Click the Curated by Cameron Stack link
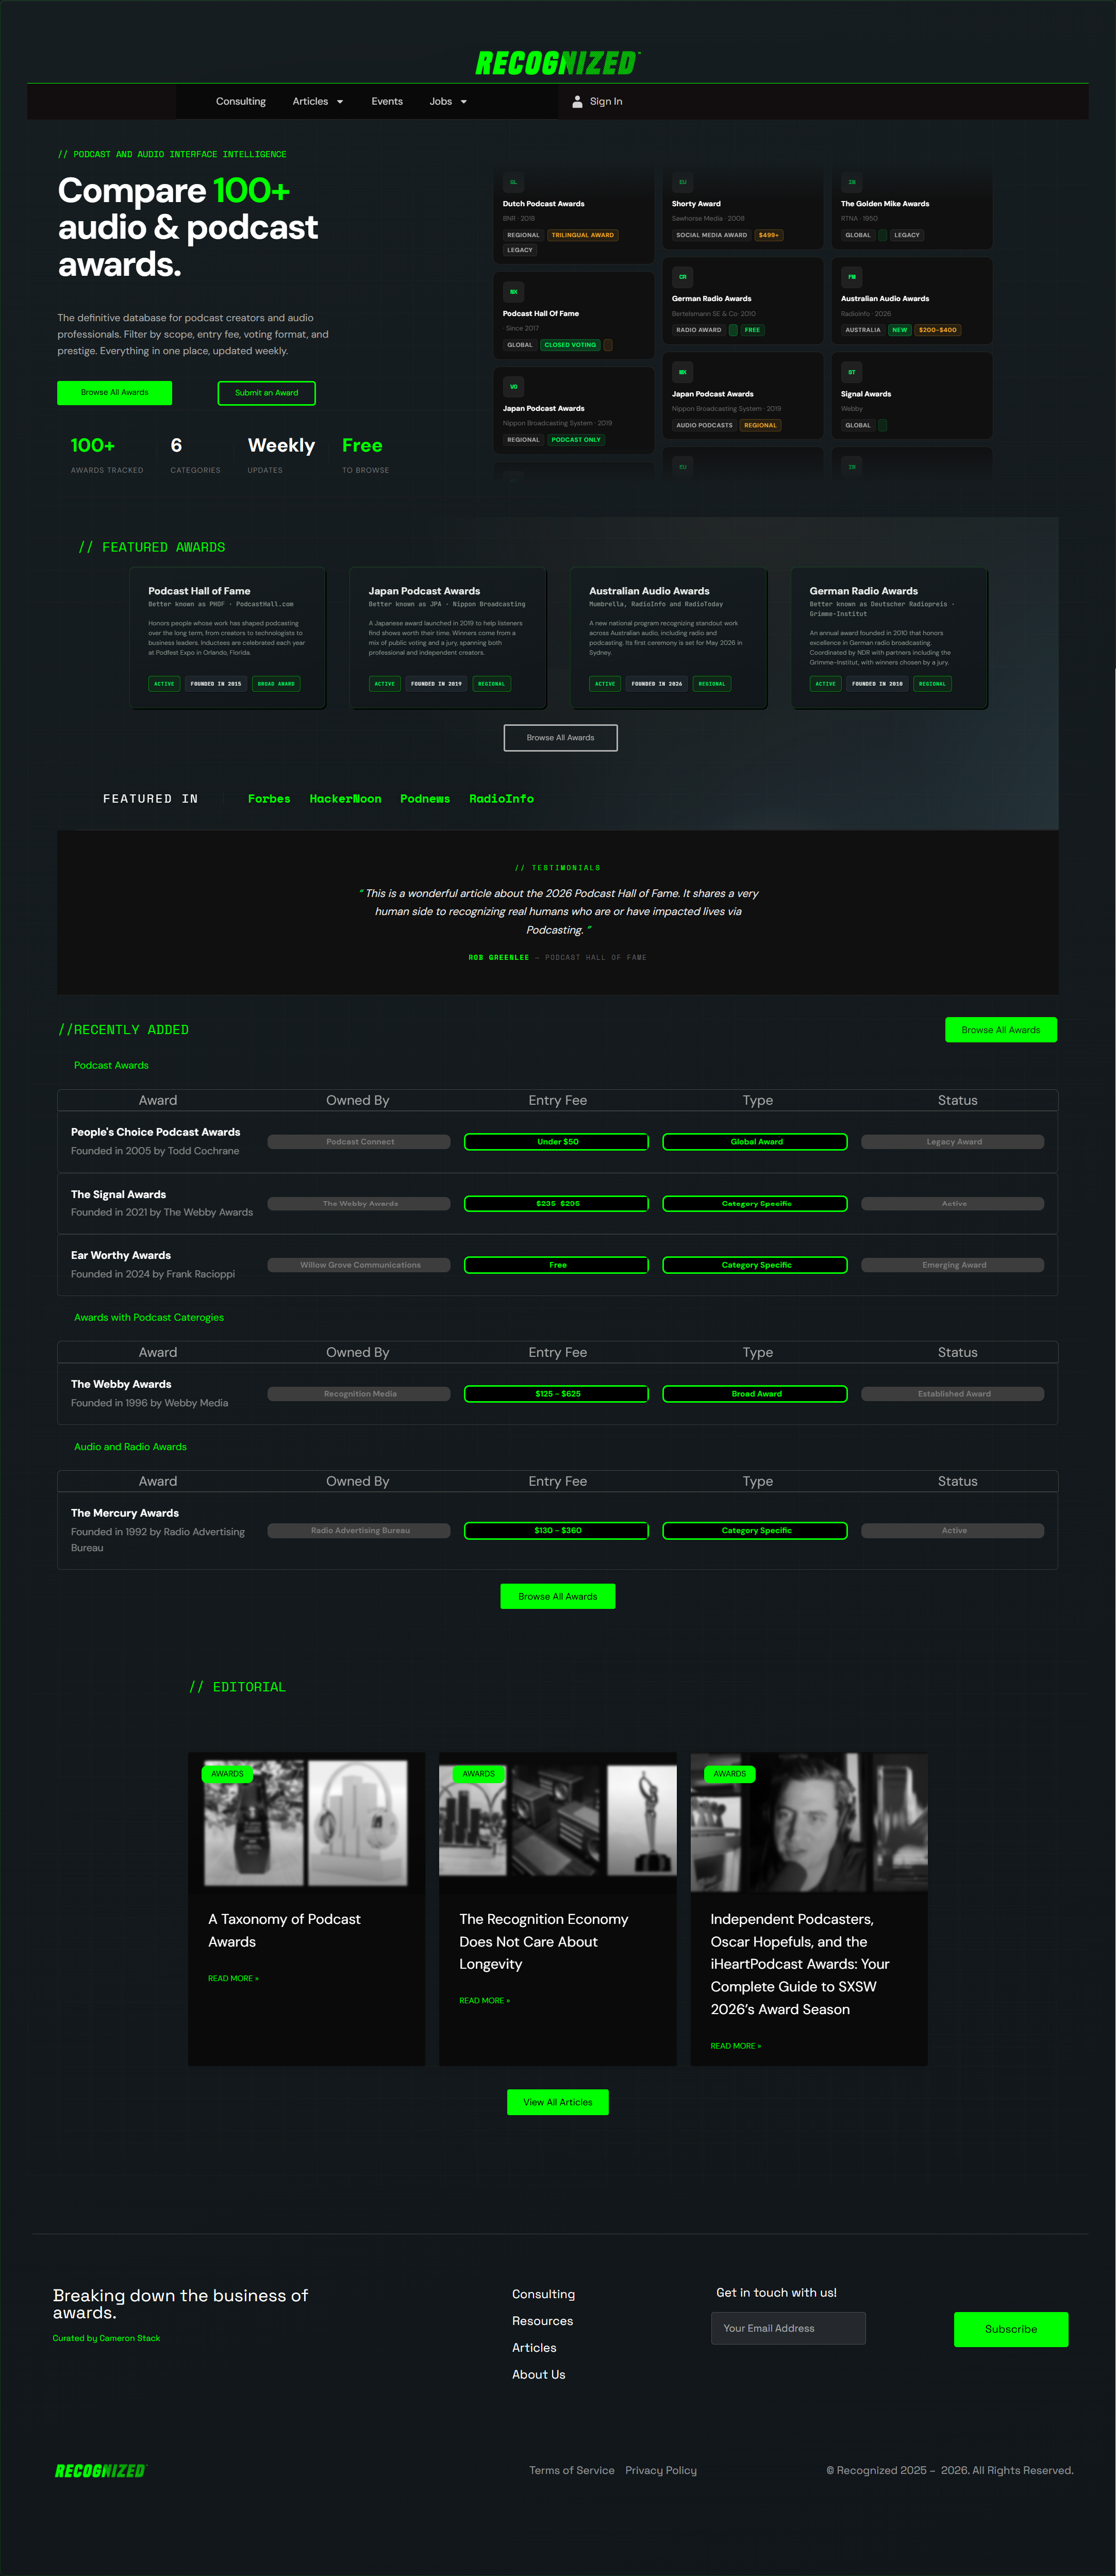 click(x=106, y=2338)
